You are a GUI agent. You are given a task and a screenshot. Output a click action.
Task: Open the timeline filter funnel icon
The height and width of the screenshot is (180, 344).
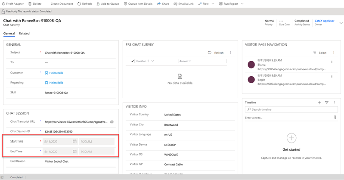(327, 102)
